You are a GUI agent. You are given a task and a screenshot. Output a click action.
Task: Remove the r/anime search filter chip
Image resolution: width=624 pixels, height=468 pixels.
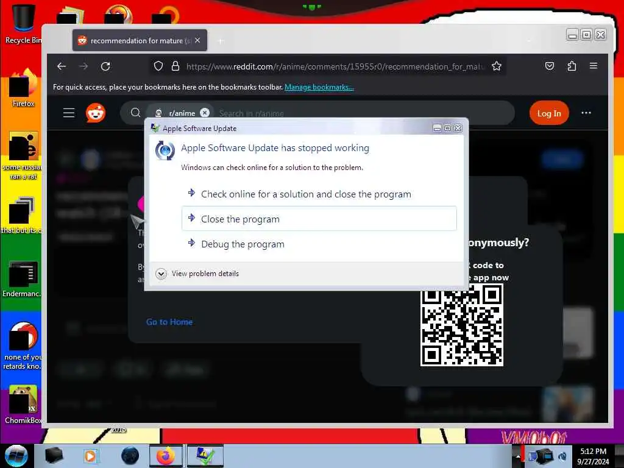click(205, 113)
